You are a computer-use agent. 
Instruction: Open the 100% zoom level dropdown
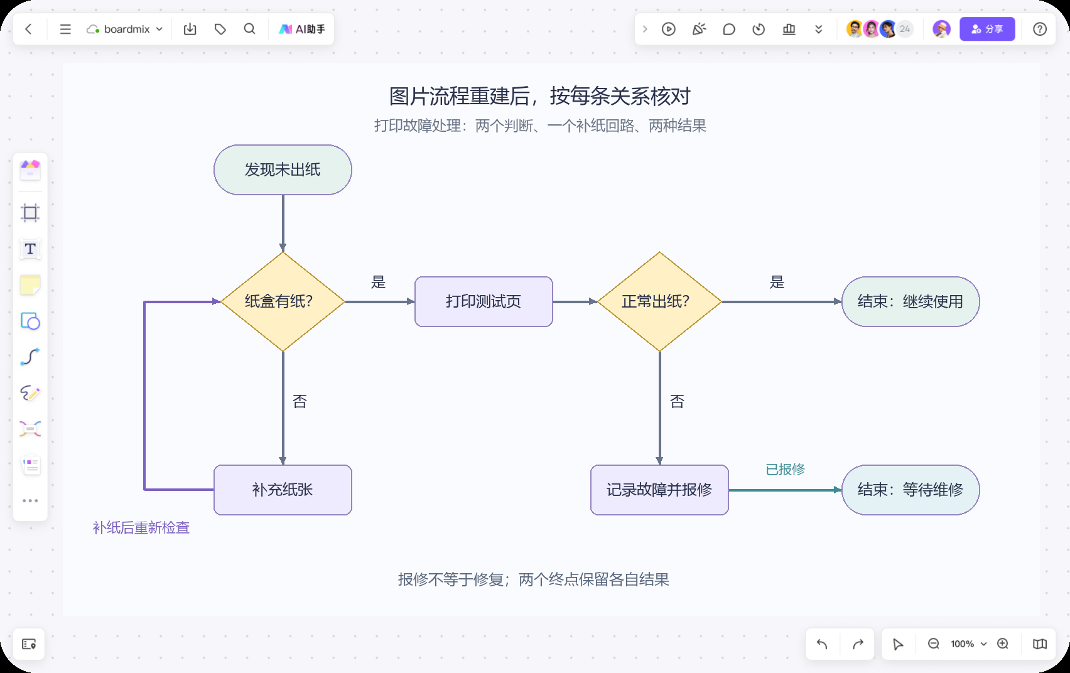coord(968,644)
